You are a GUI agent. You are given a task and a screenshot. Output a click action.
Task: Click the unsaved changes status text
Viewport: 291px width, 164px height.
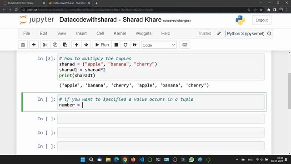point(177,20)
